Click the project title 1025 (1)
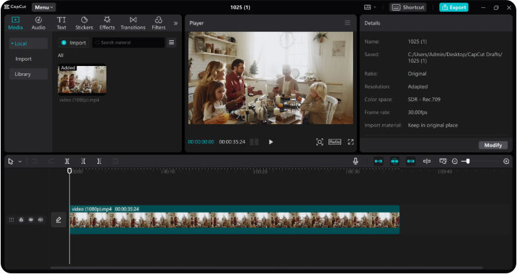 point(240,7)
